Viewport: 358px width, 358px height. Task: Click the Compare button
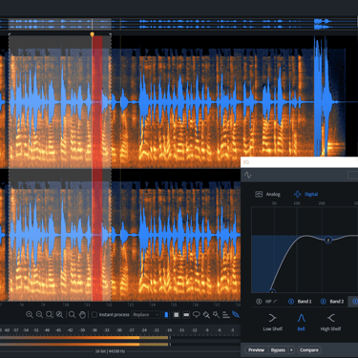(x=309, y=350)
